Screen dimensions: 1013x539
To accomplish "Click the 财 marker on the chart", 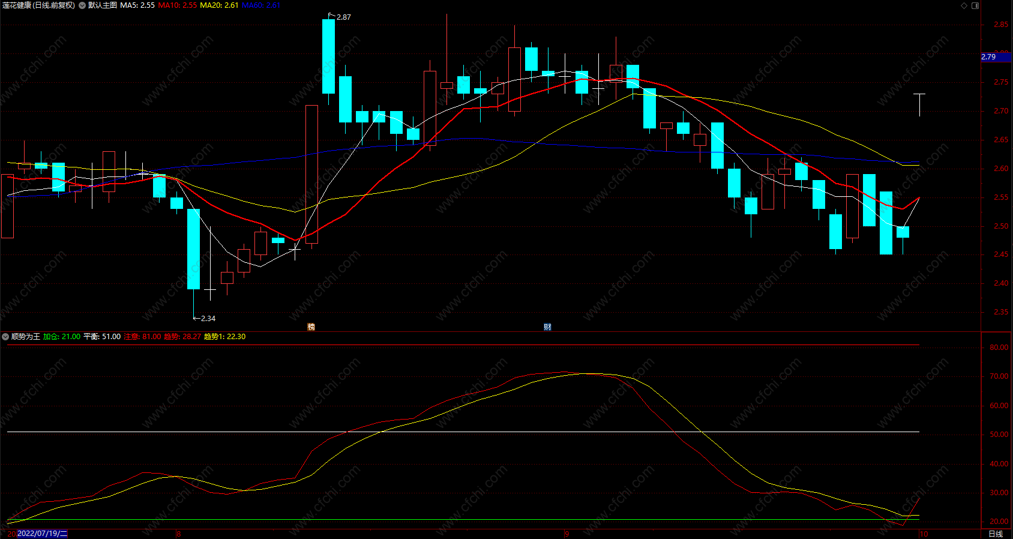I will click(x=547, y=327).
